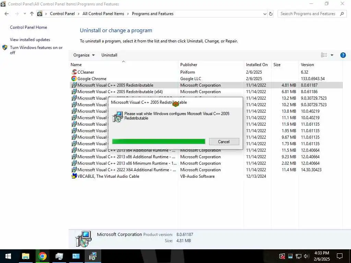The image size is (351, 263).
Task: Click the VBCABLE Virtual Audio Cable icon
Action: click(x=74, y=176)
